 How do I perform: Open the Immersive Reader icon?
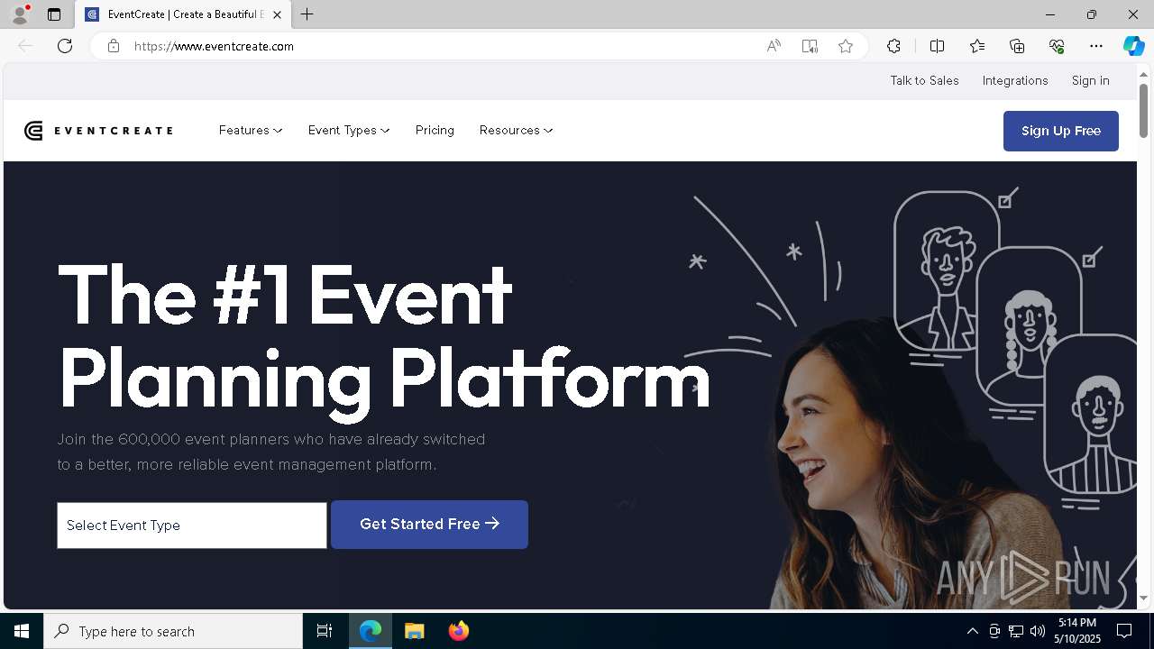[810, 46]
